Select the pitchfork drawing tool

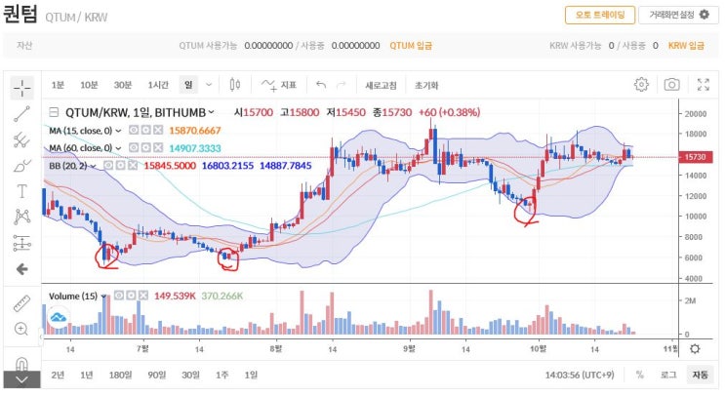coord(21,139)
